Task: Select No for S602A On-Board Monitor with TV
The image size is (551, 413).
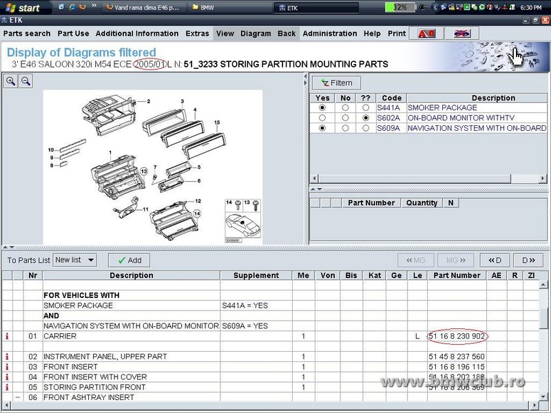Action: [346, 118]
